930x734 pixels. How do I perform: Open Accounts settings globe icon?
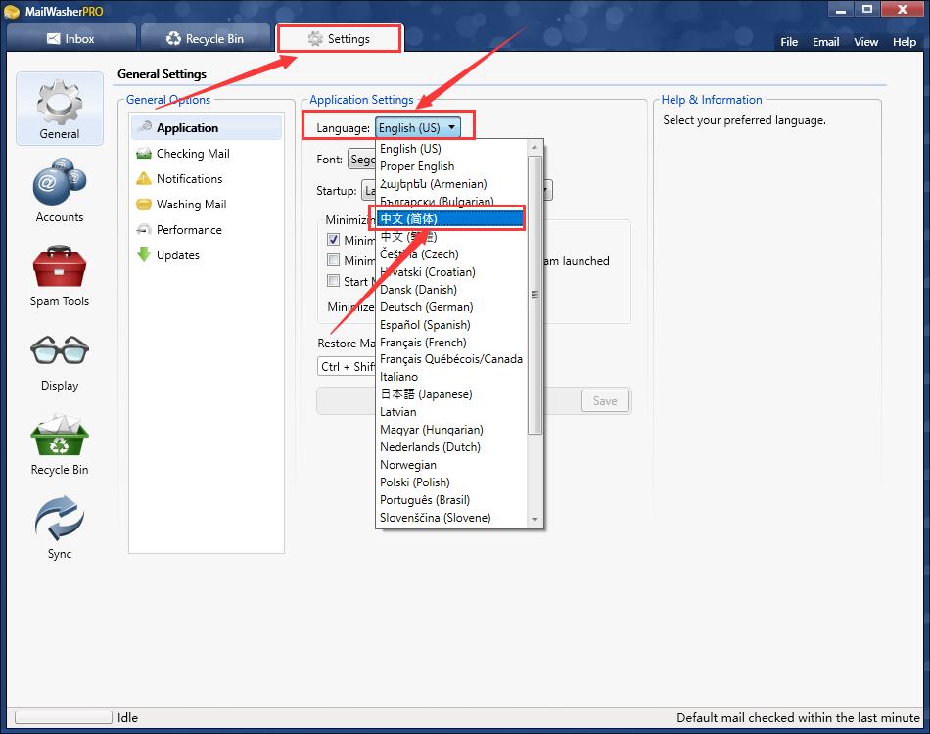coord(60,181)
